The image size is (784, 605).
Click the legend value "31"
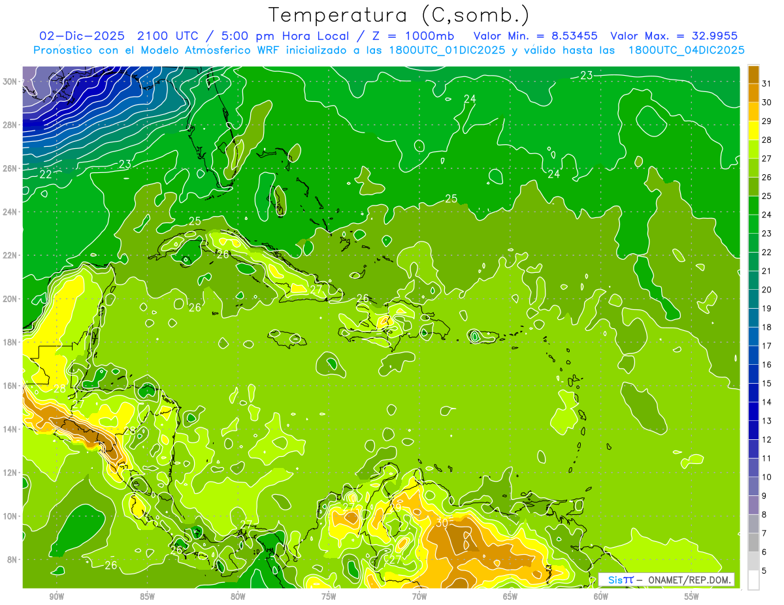[x=767, y=83]
